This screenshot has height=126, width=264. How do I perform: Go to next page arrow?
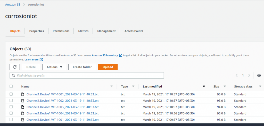[249, 75]
